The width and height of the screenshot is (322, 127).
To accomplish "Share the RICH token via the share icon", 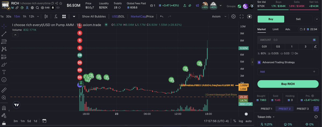I will click(56, 3).
